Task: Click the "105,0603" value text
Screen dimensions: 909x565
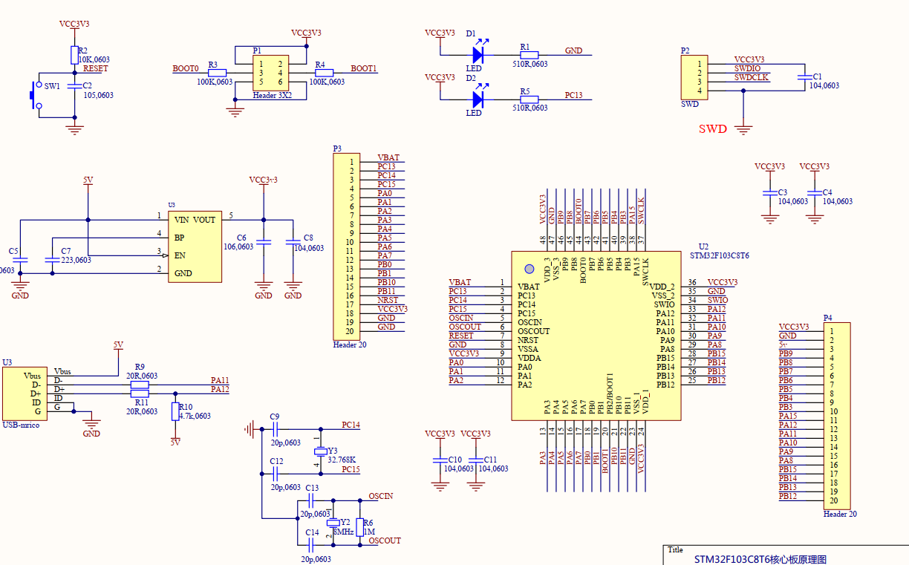Action: [x=99, y=95]
